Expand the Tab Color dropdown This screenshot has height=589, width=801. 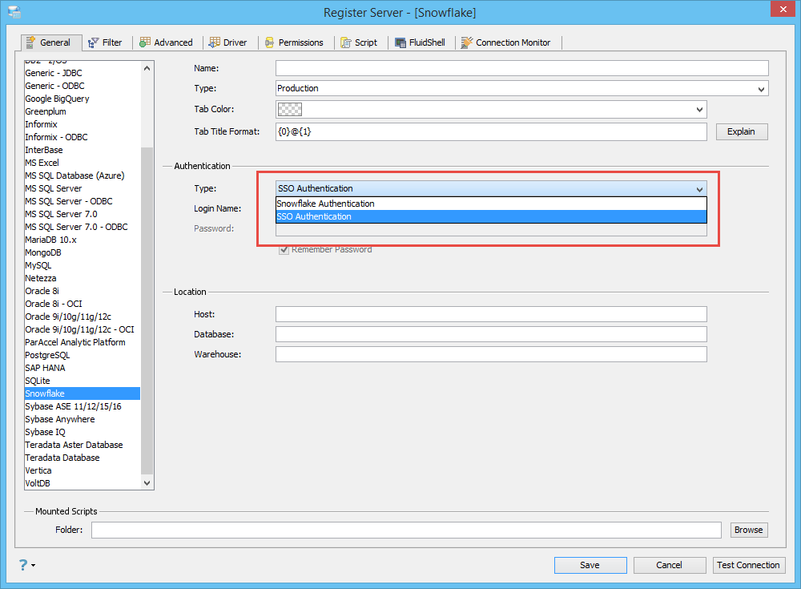point(699,110)
